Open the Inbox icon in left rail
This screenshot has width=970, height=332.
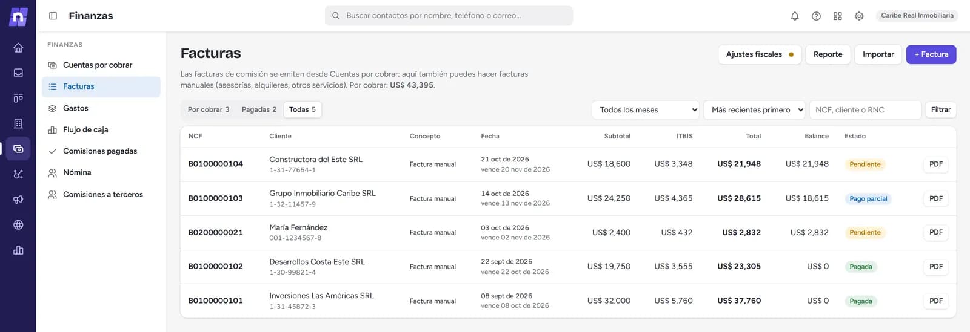18,73
